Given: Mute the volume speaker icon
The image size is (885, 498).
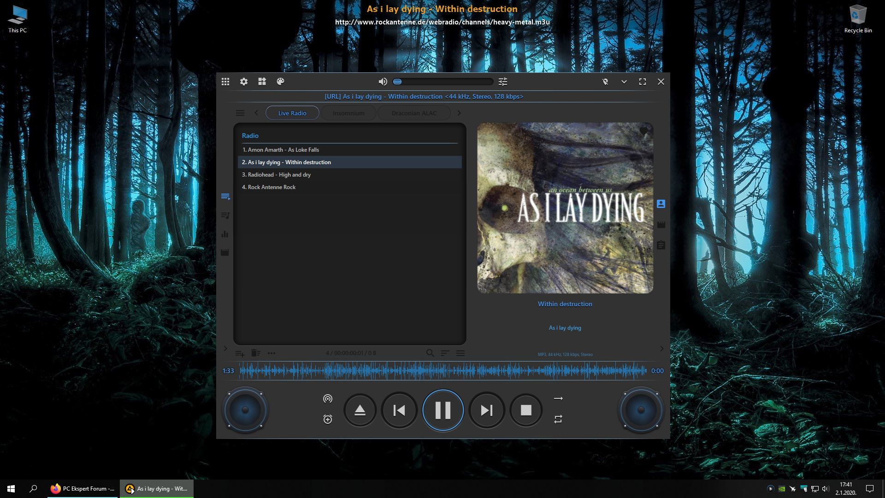Looking at the screenshot, I should point(383,82).
